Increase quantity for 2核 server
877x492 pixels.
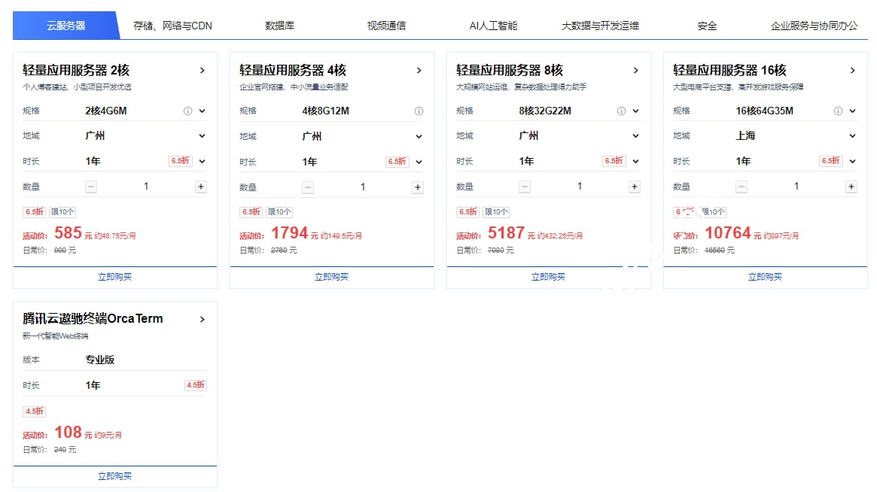tap(201, 187)
